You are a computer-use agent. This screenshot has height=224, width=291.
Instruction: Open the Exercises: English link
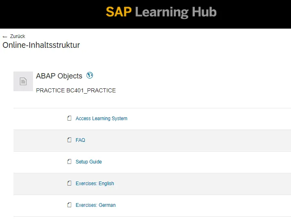[x=95, y=184]
